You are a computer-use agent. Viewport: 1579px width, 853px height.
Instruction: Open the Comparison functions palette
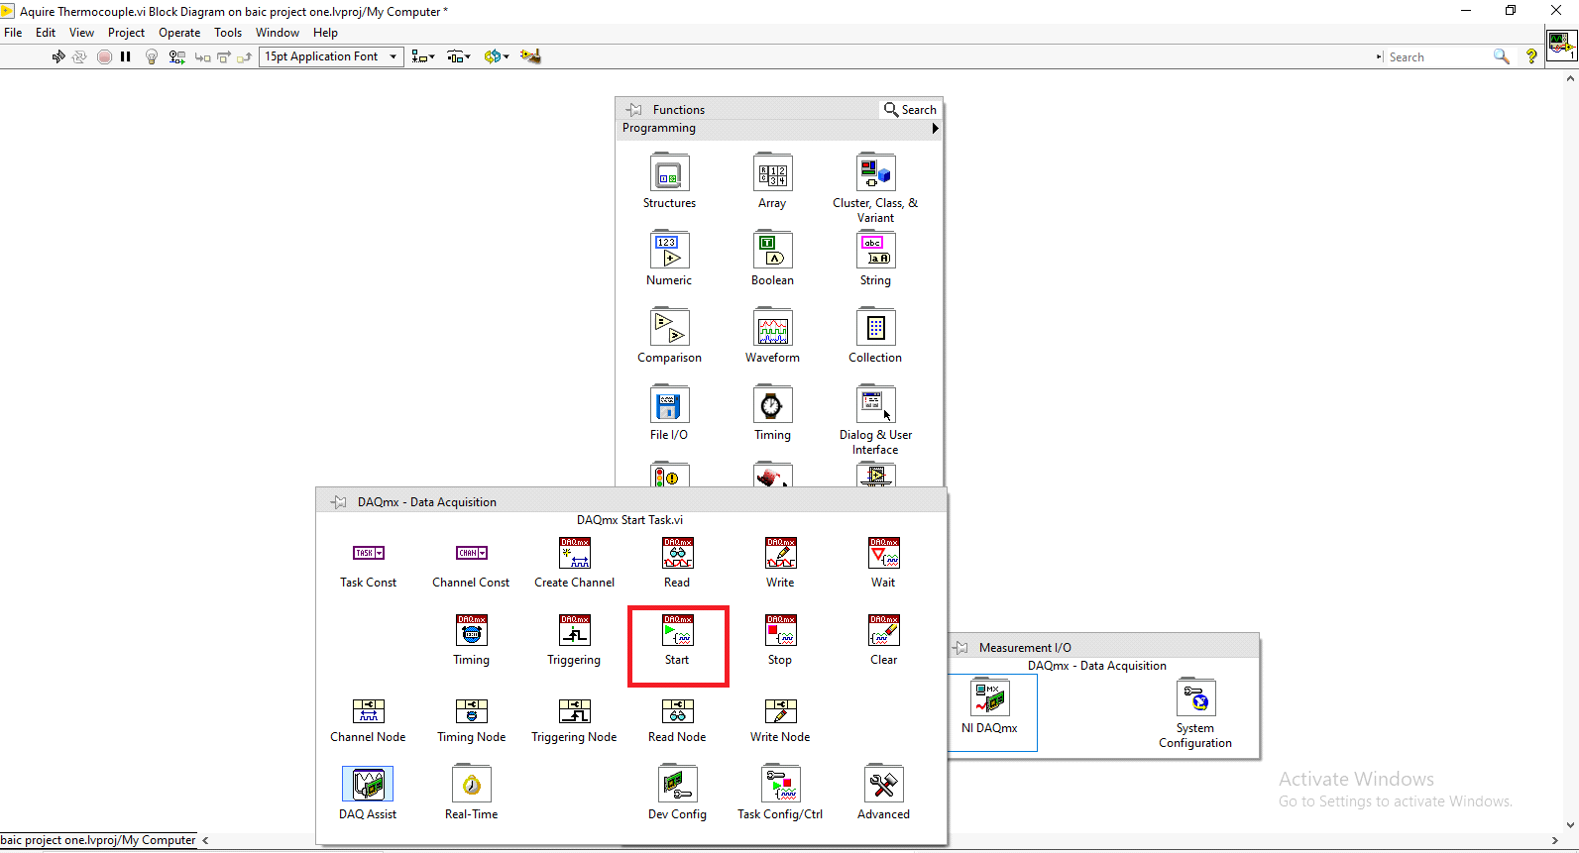coord(669,328)
